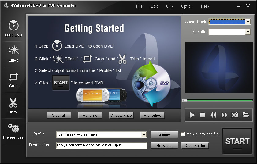This screenshot has width=257, height=164.
Task: Click the green playback progress bar
Action: (220, 100)
